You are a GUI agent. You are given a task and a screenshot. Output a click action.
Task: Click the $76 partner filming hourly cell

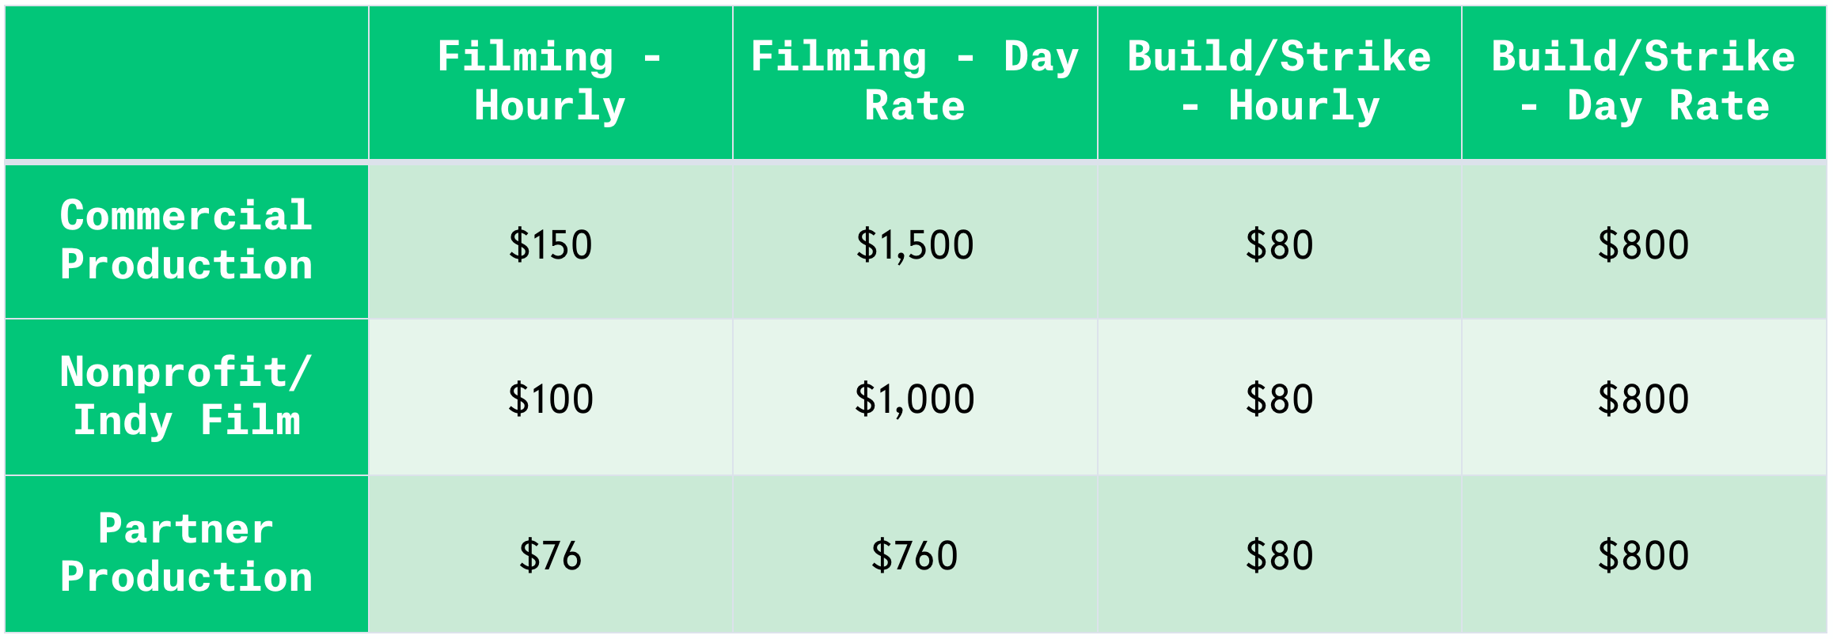[x=551, y=554]
